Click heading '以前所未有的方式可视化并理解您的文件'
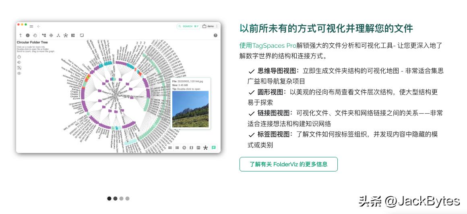Screen dimensions: 467x214 click(x=326, y=28)
